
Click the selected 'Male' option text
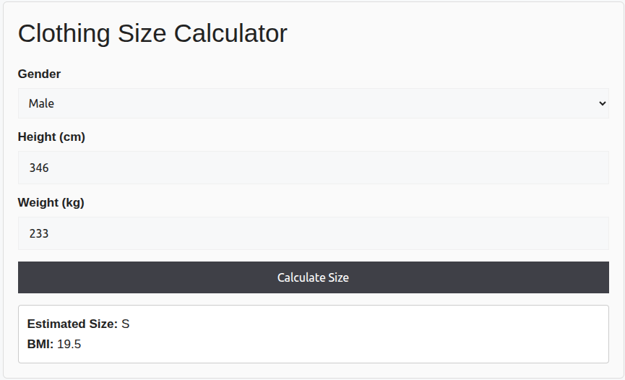(x=41, y=104)
